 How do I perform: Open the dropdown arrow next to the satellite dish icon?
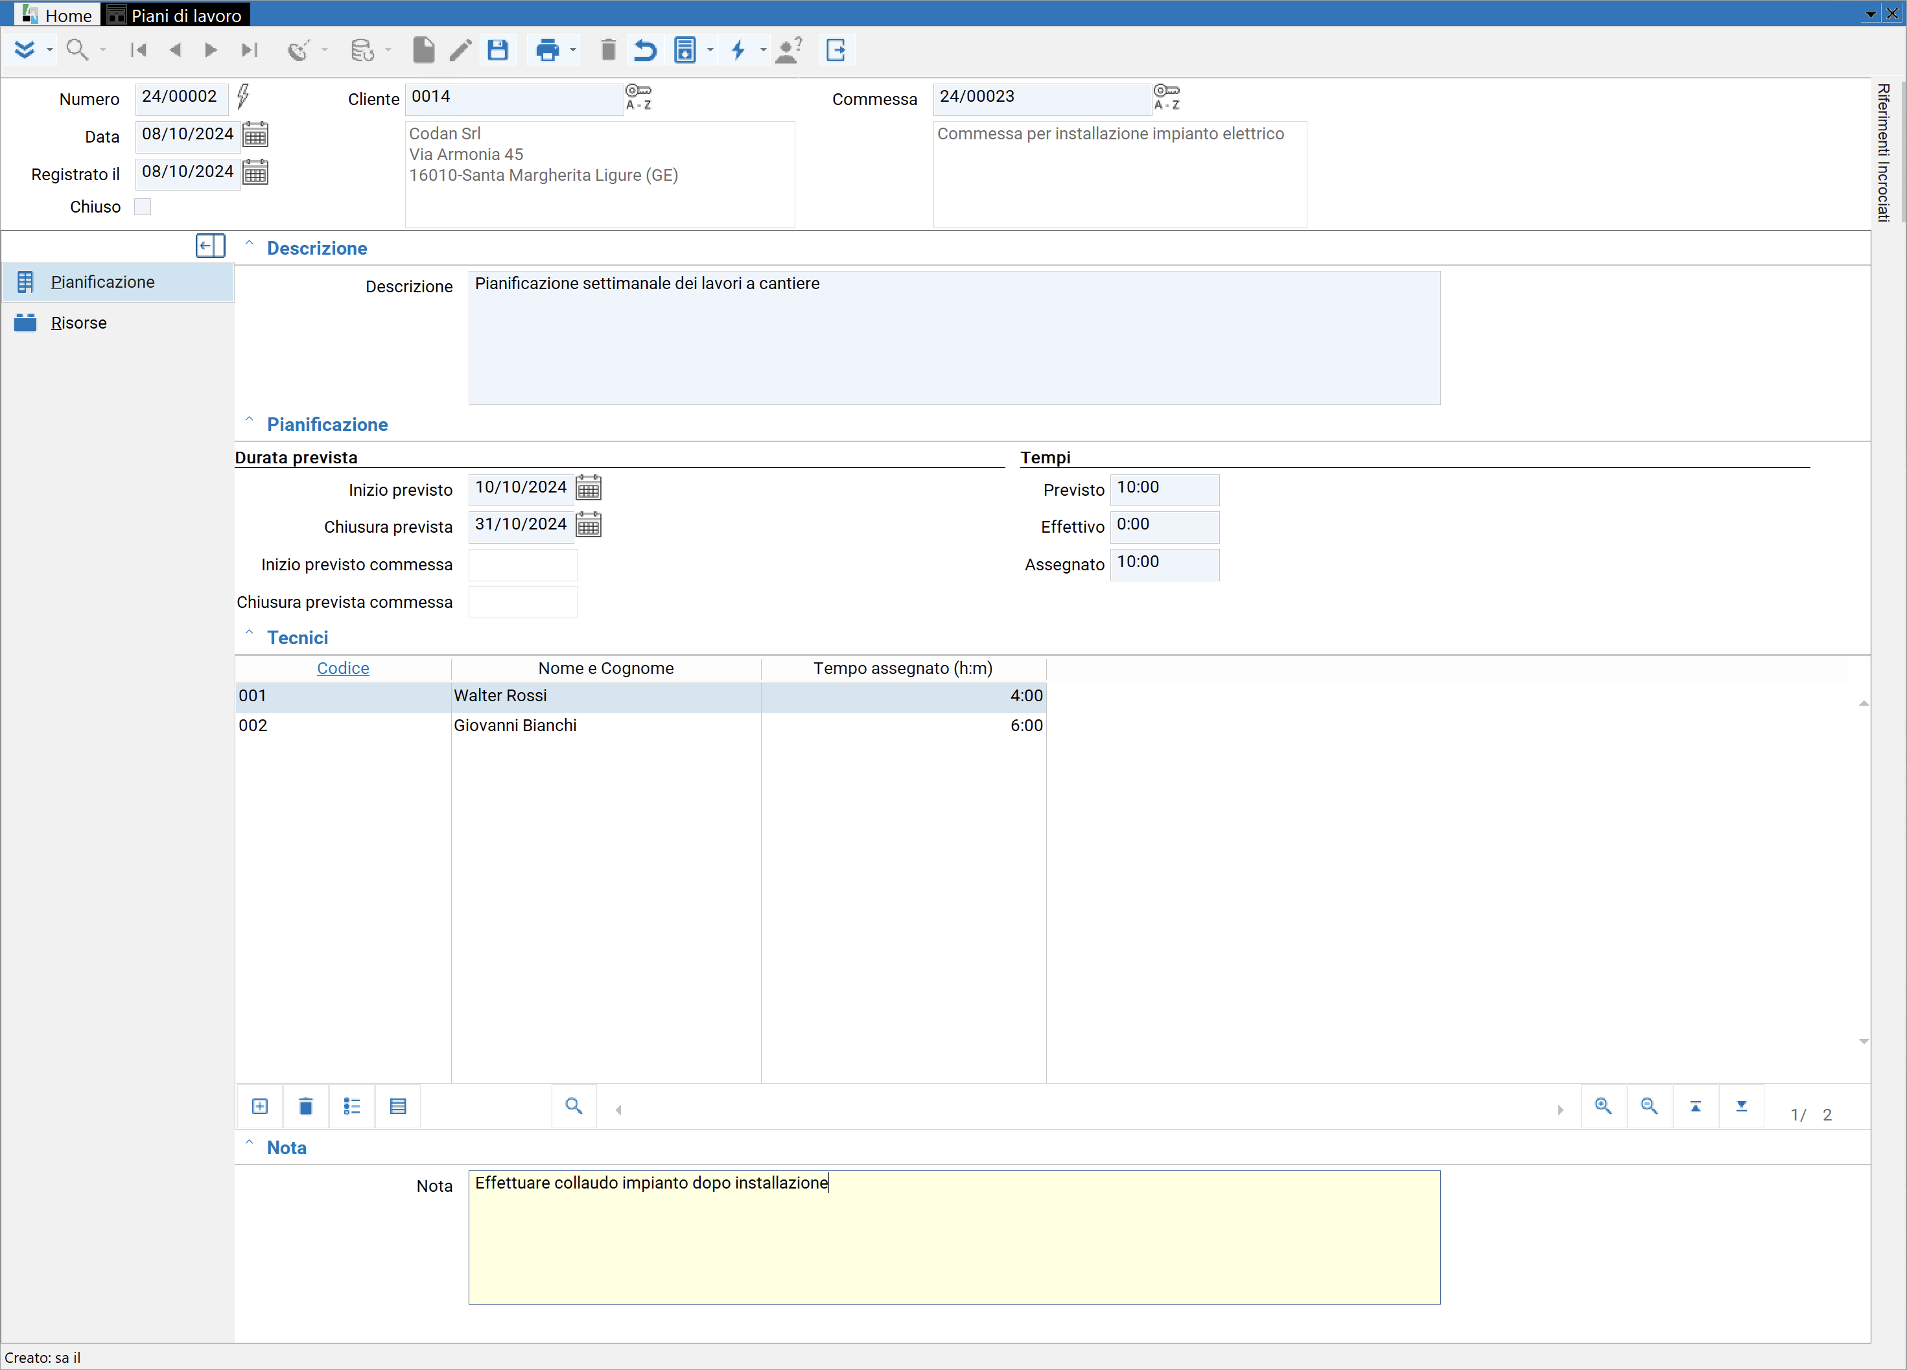(x=323, y=51)
